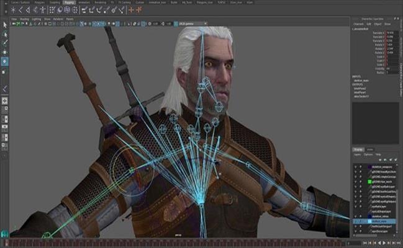Select the skeleton_weapons layer row
Image resolution: width=403 pixels, height=248 pixels.
click(x=374, y=167)
